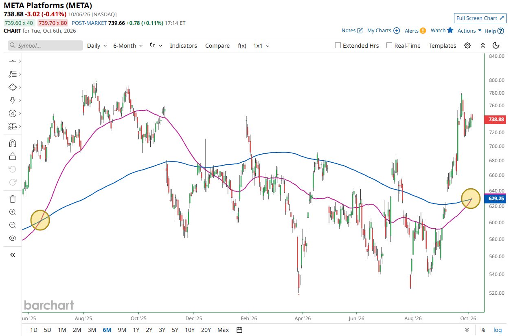Select the magnet snap tool icon
Image resolution: width=511 pixels, height=336 pixels.
pyautogui.click(x=12, y=143)
